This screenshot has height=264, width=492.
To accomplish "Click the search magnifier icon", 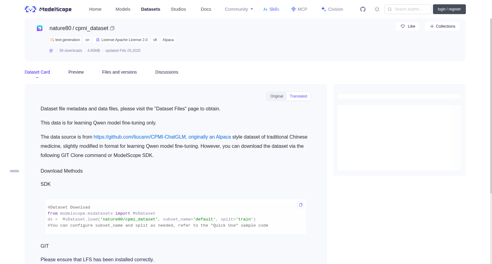I will [390, 9].
